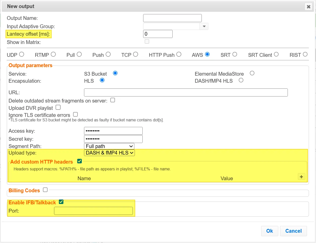
Task: Click the IFB/Talkback Port field
Action: tap(93, 211)
